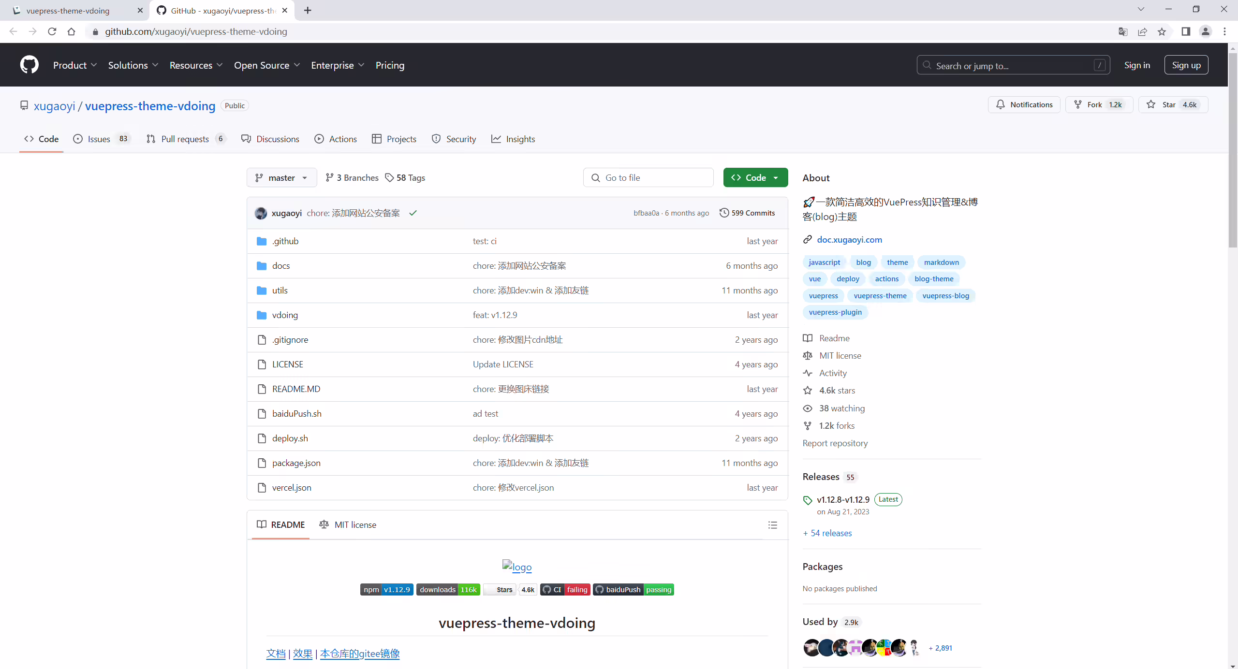Viewport: 1238px width, 669px height.
Task: Open README outline list icon
Action: tap(772, 525)
